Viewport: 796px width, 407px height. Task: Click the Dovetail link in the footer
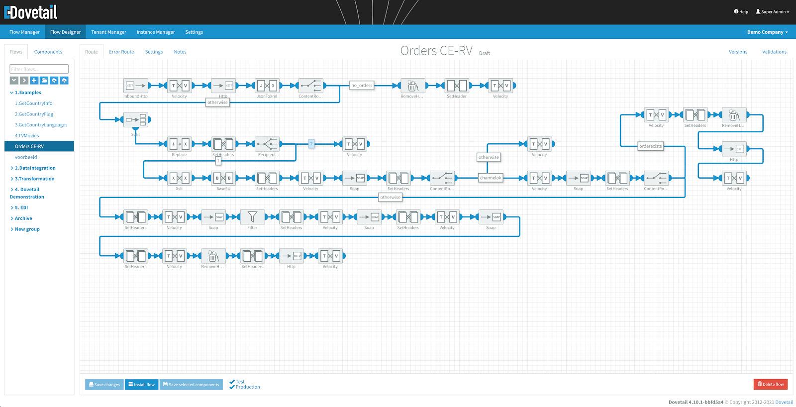(x=784, y=402)
